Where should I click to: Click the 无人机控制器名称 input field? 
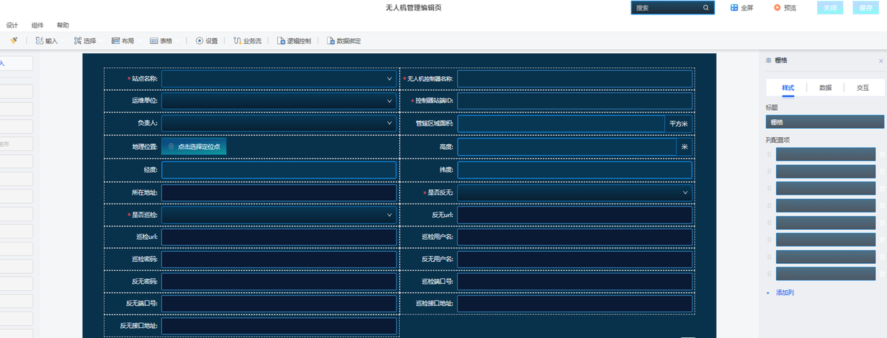pyautogui.click(x=574, y=79)
